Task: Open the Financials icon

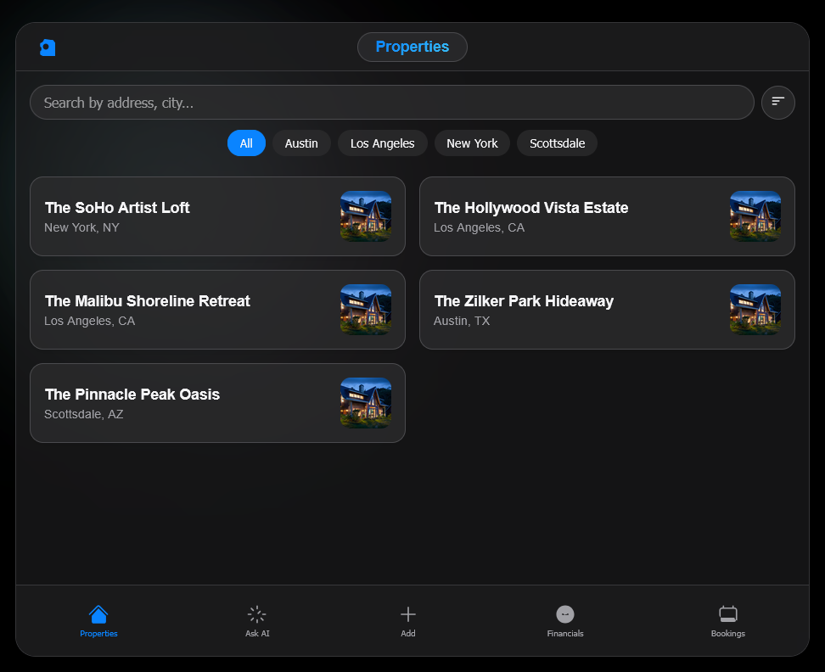Action: point(564,614)
